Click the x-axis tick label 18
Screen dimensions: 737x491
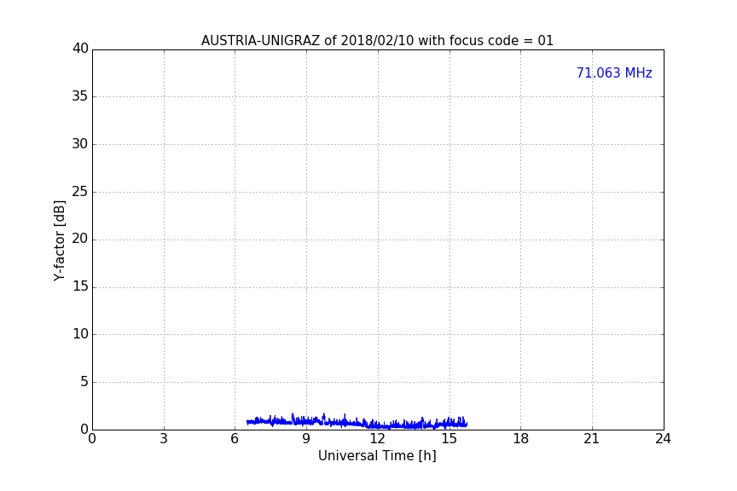coord(521,439)
